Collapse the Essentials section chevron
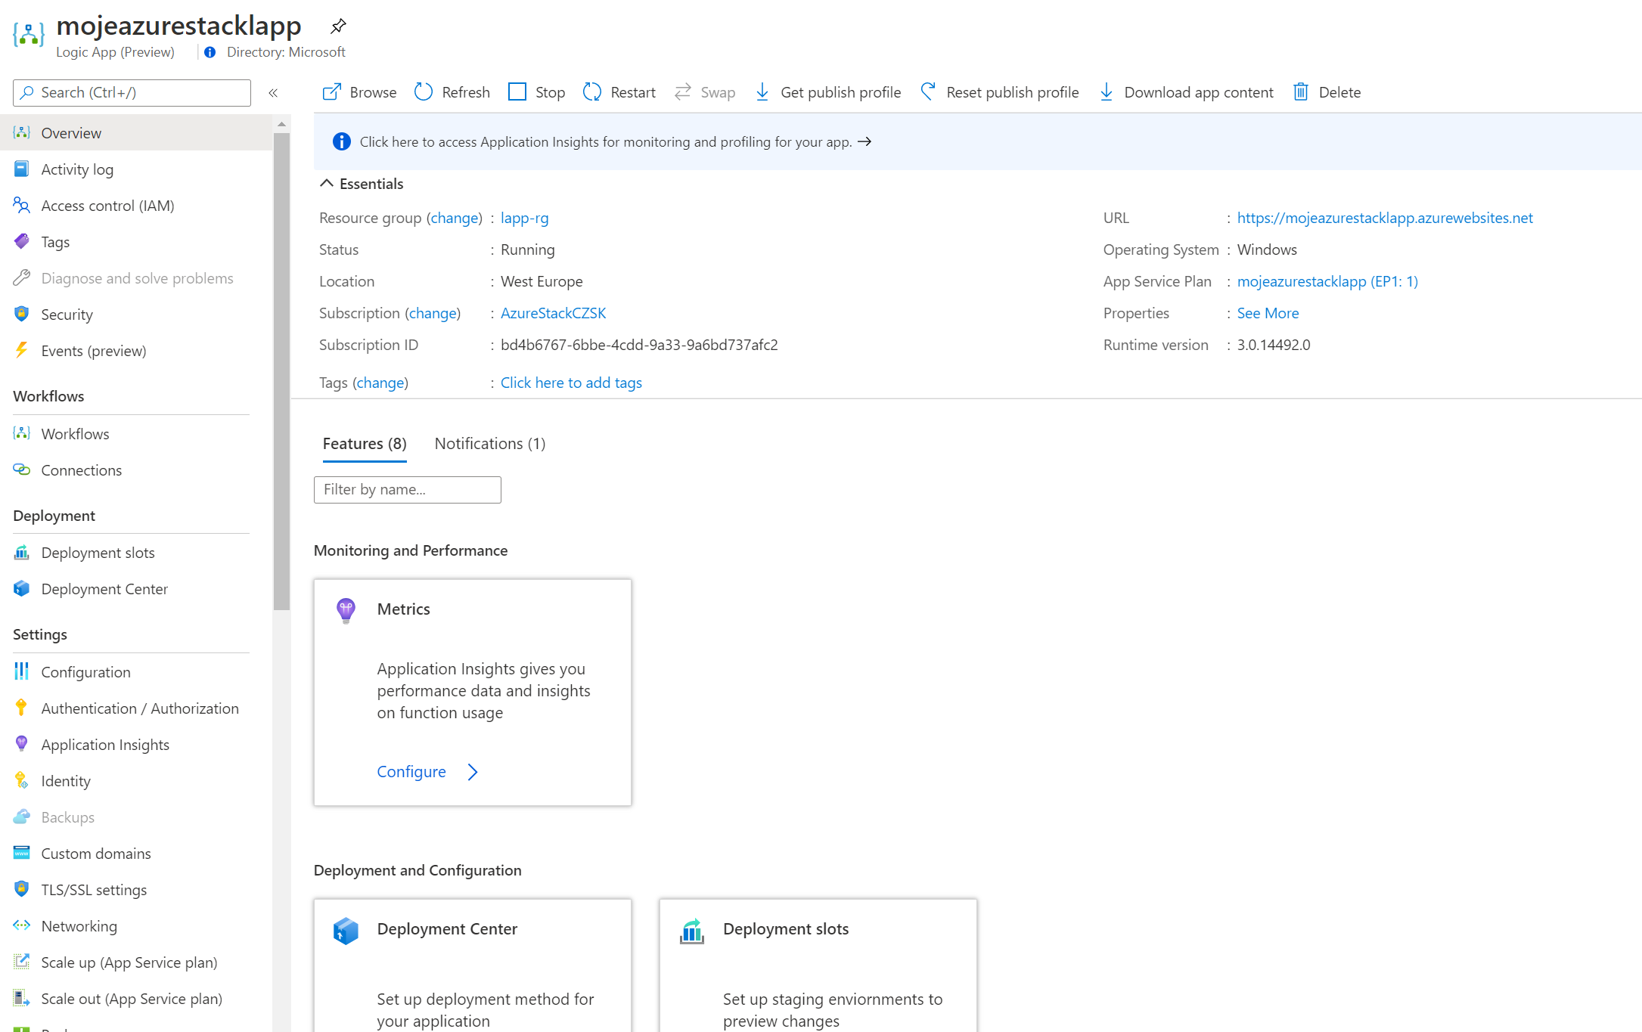 click(327, 184)
